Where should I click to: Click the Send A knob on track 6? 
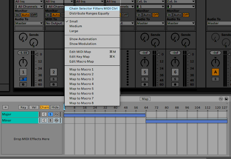coord(175,37)
